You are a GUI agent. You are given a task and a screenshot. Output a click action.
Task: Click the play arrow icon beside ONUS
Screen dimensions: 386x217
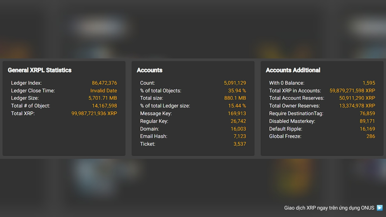click(380, 208)
